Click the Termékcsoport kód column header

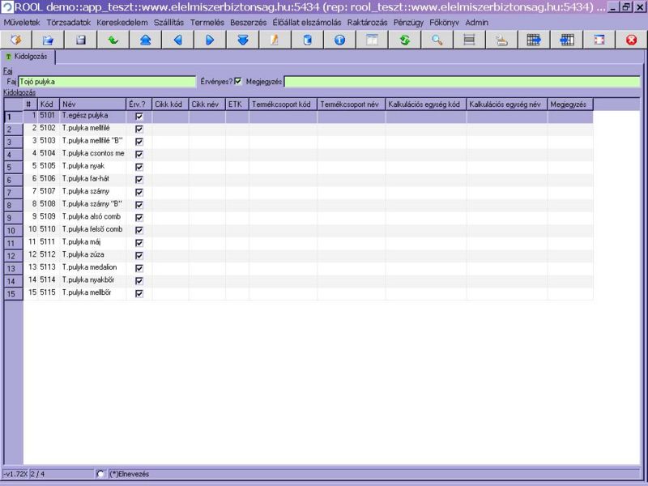[x=283, y=104]
